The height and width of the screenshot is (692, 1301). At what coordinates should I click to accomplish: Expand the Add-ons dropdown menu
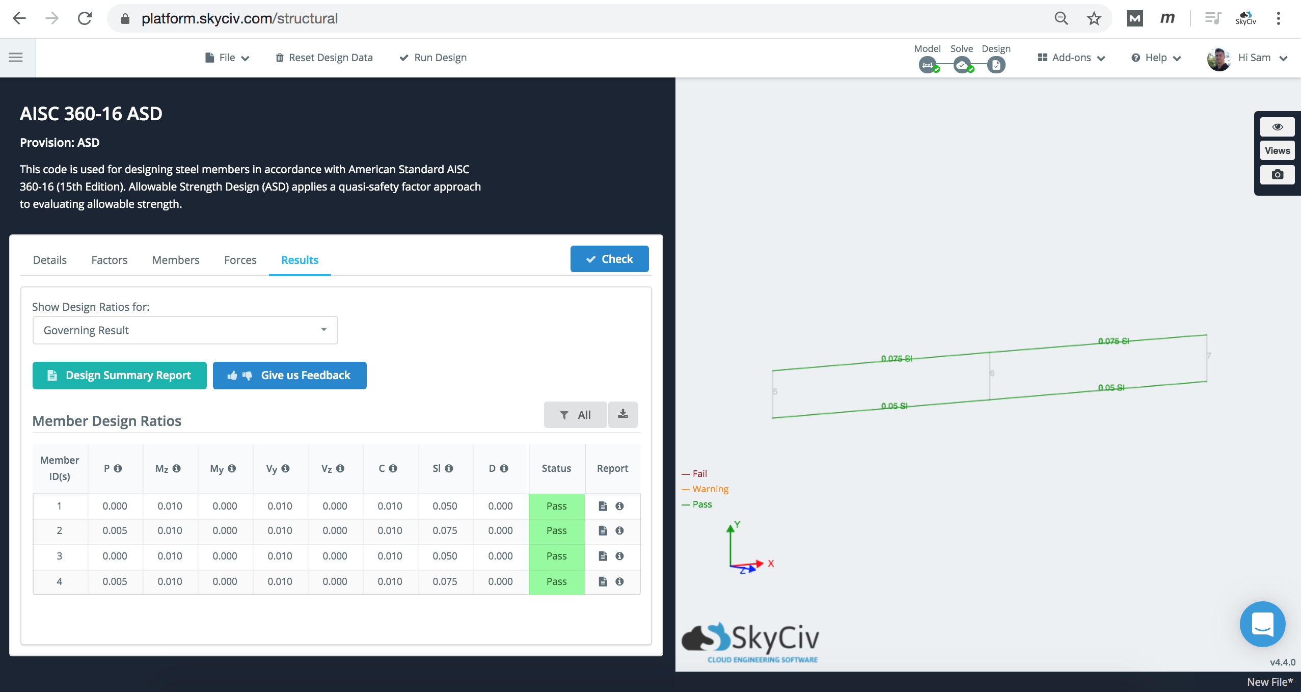(1073, 59)
